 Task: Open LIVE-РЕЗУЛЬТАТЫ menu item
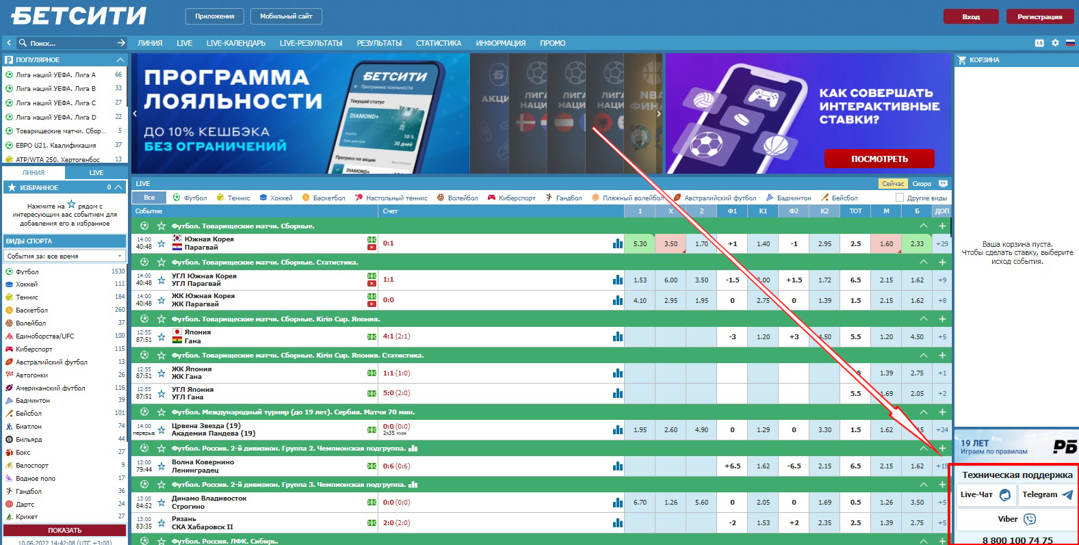311,43
